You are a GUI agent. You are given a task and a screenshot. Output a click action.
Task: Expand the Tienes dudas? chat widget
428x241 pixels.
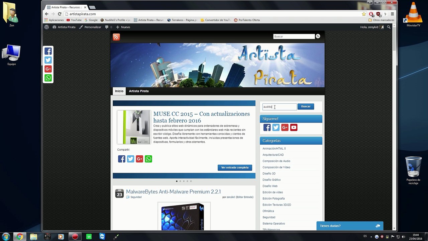[x=350, y=226]
